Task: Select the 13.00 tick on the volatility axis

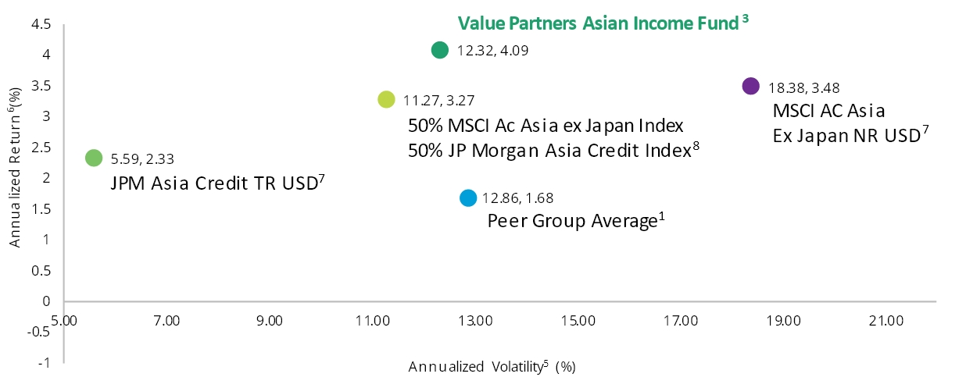Action: tap(475, 320)
